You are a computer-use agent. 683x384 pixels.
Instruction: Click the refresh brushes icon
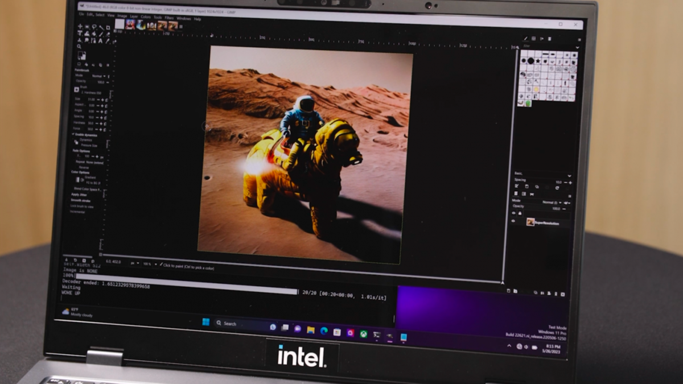pos(557,188)
